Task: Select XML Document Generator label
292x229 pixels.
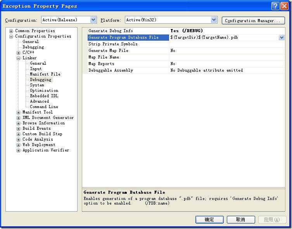Action: [48, 117]
